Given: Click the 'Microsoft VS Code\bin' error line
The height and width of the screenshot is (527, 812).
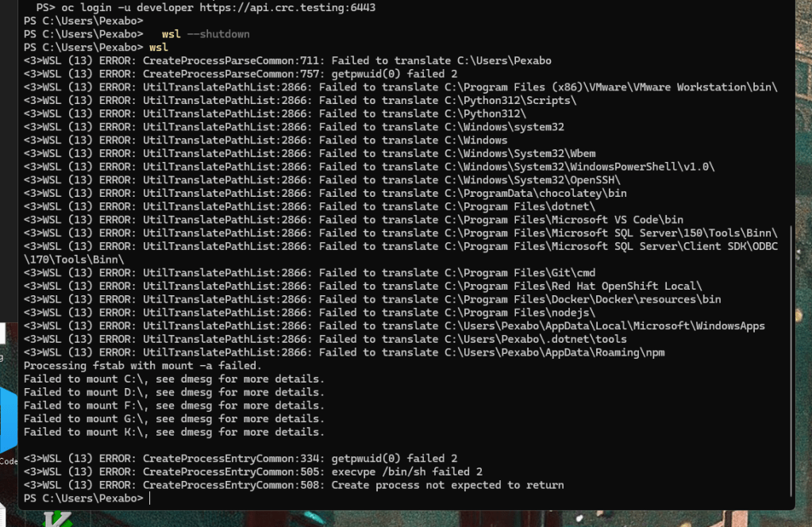Looking at the screenshot, I should 354,220.
